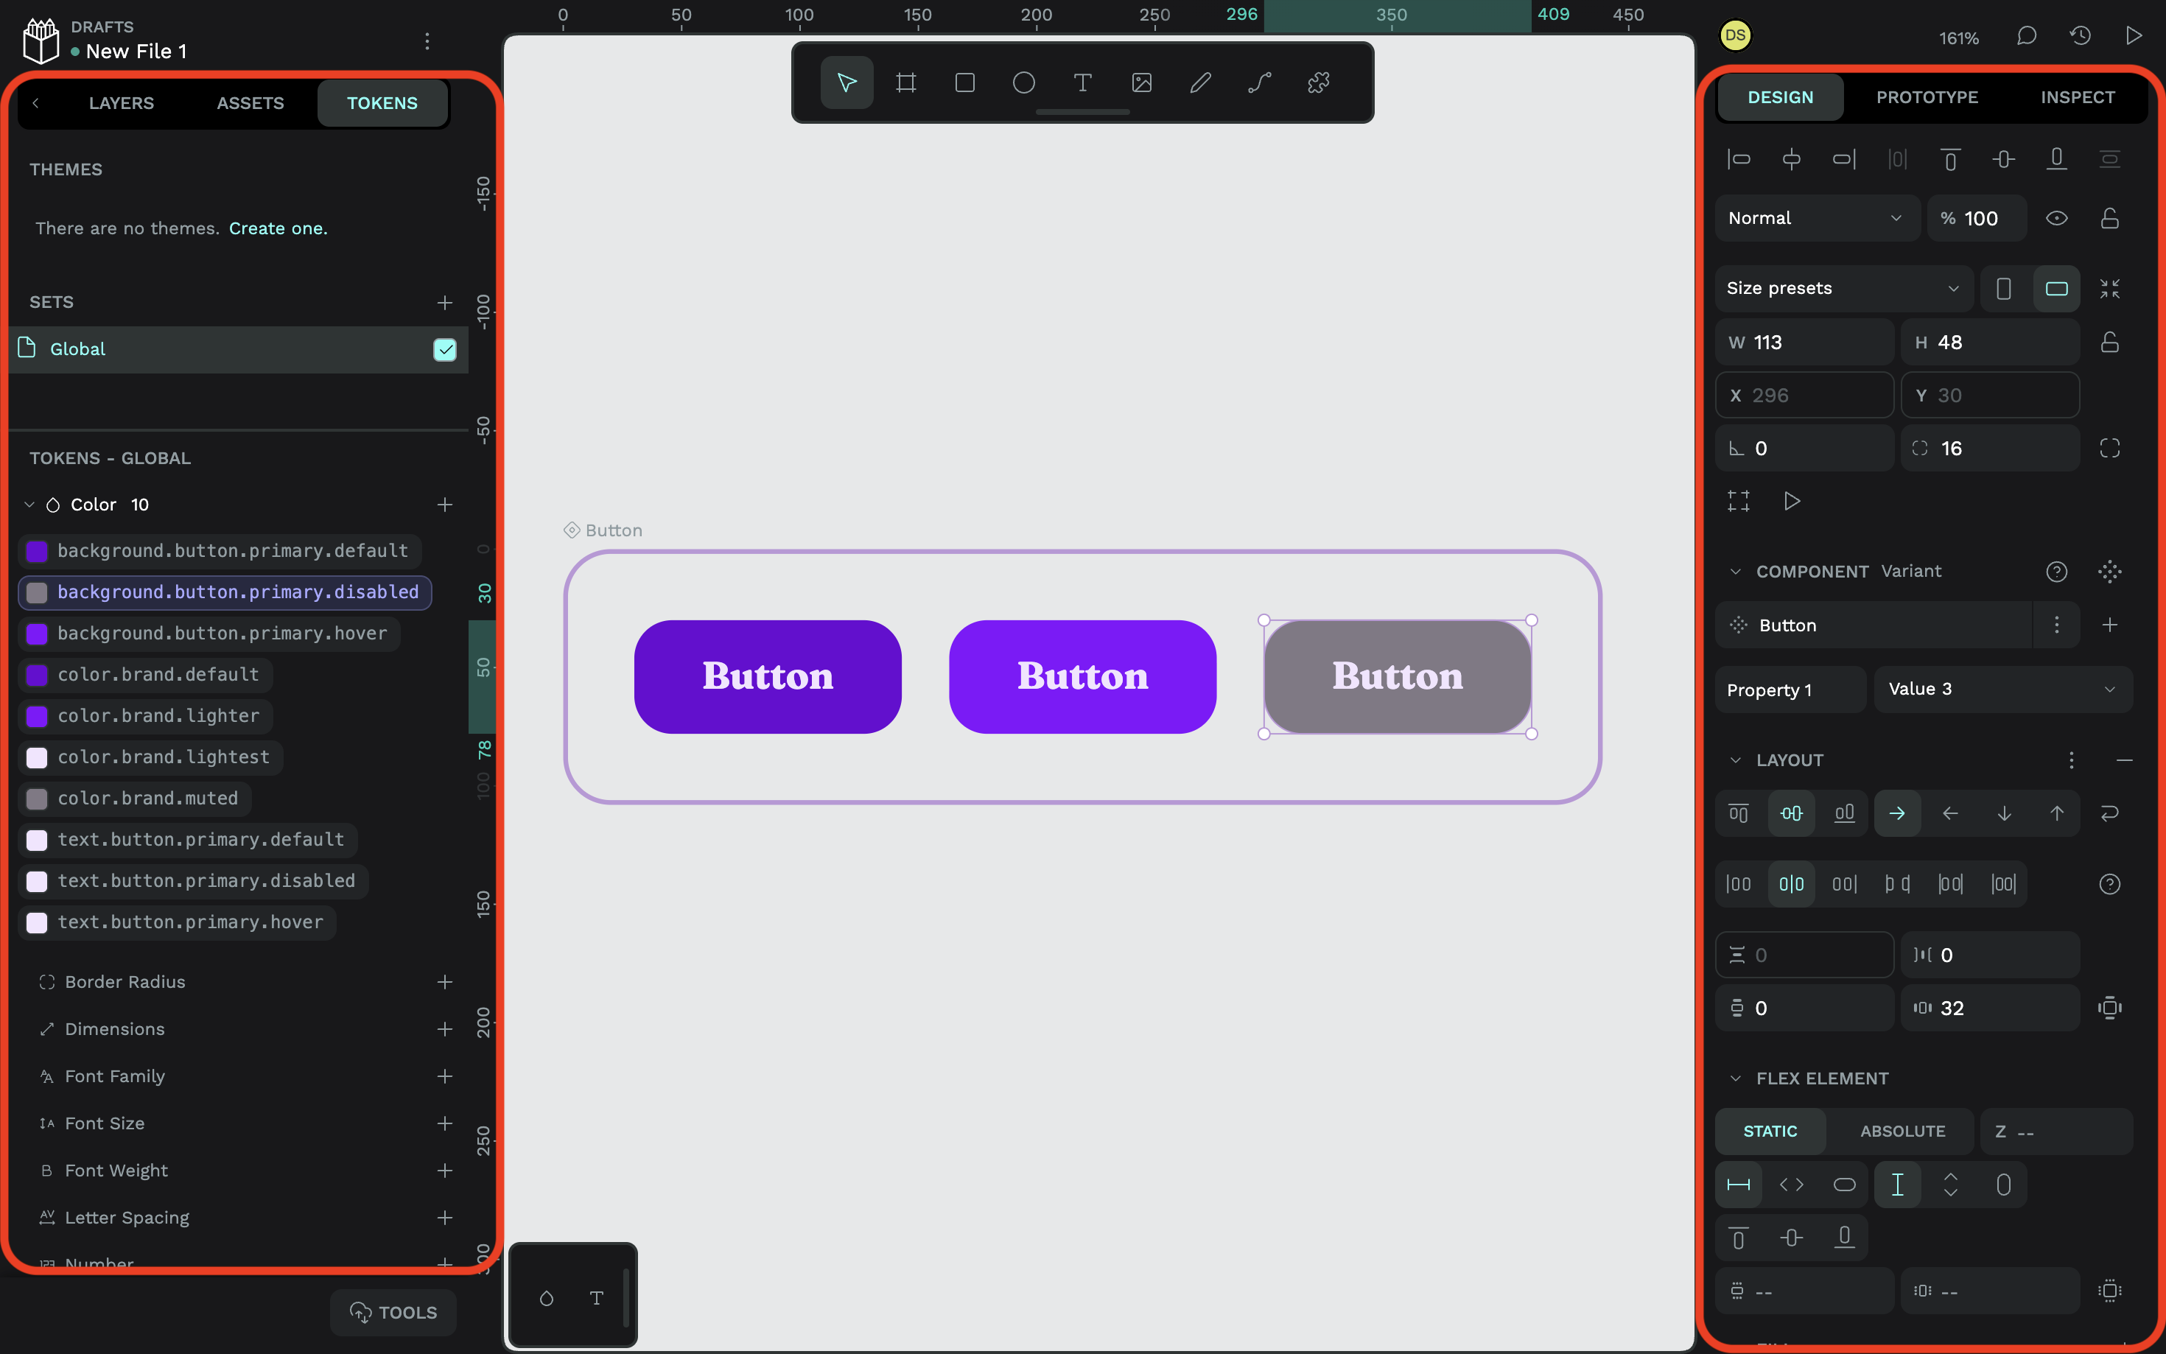Open the Value 3 variant dropdown
The width and height of the screenshot is (2166, 1354).
(2002, 689)
